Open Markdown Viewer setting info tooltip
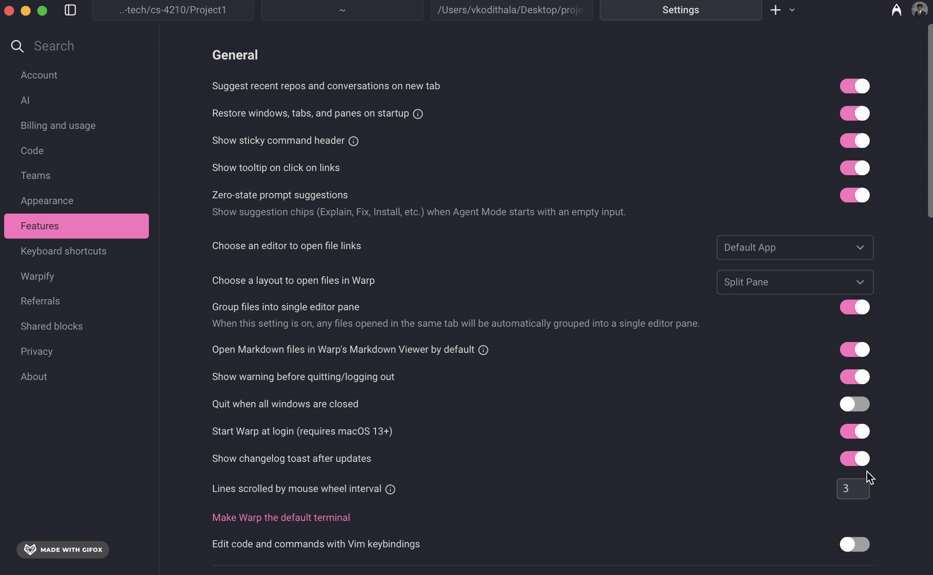 [x=483, y=350]
